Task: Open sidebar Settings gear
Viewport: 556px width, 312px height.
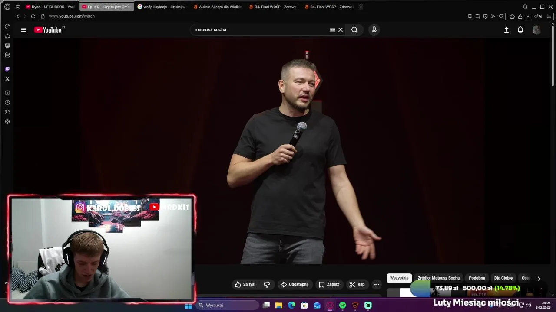Action: click(7, 122)
